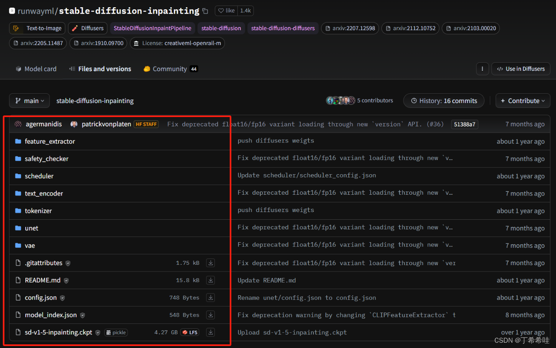The image size is (556, 348).
Task: Open the arxiv:1910.09700 paper tag
Action: [99, 43]
